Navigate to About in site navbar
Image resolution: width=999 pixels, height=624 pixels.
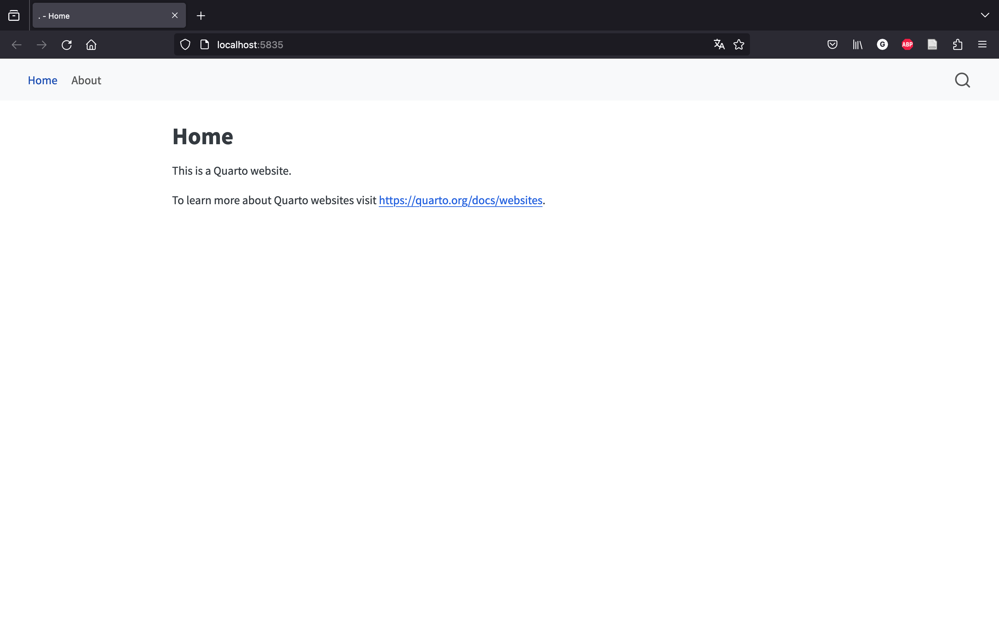pyautogui.click(x=86, y=80)
